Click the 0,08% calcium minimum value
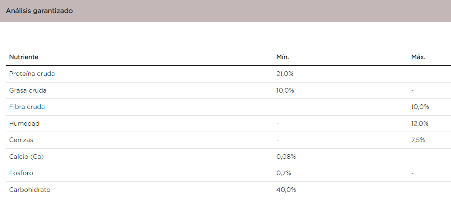The width and height of the screenshot is (451, 207). (x=286, y=157)
